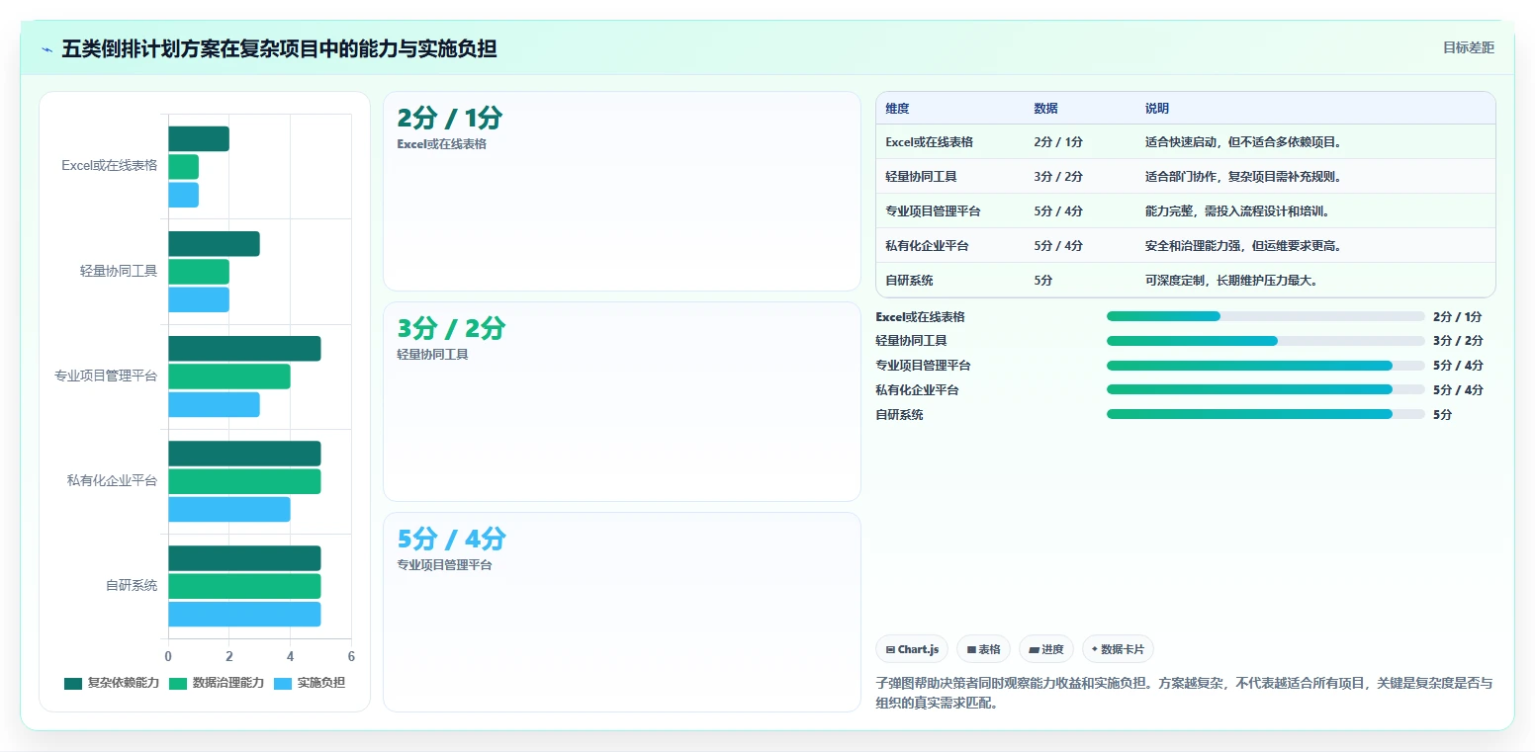Click the 表格 chip
1535x752 pixels.
[x=983, y=649]
